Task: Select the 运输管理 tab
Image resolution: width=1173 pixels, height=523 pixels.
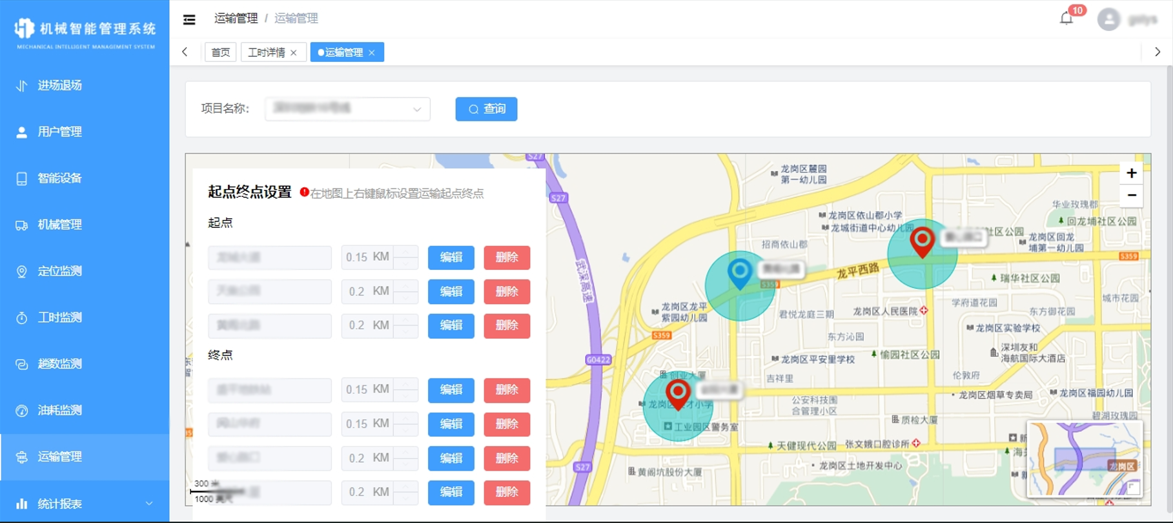Action: click(343, 52)
